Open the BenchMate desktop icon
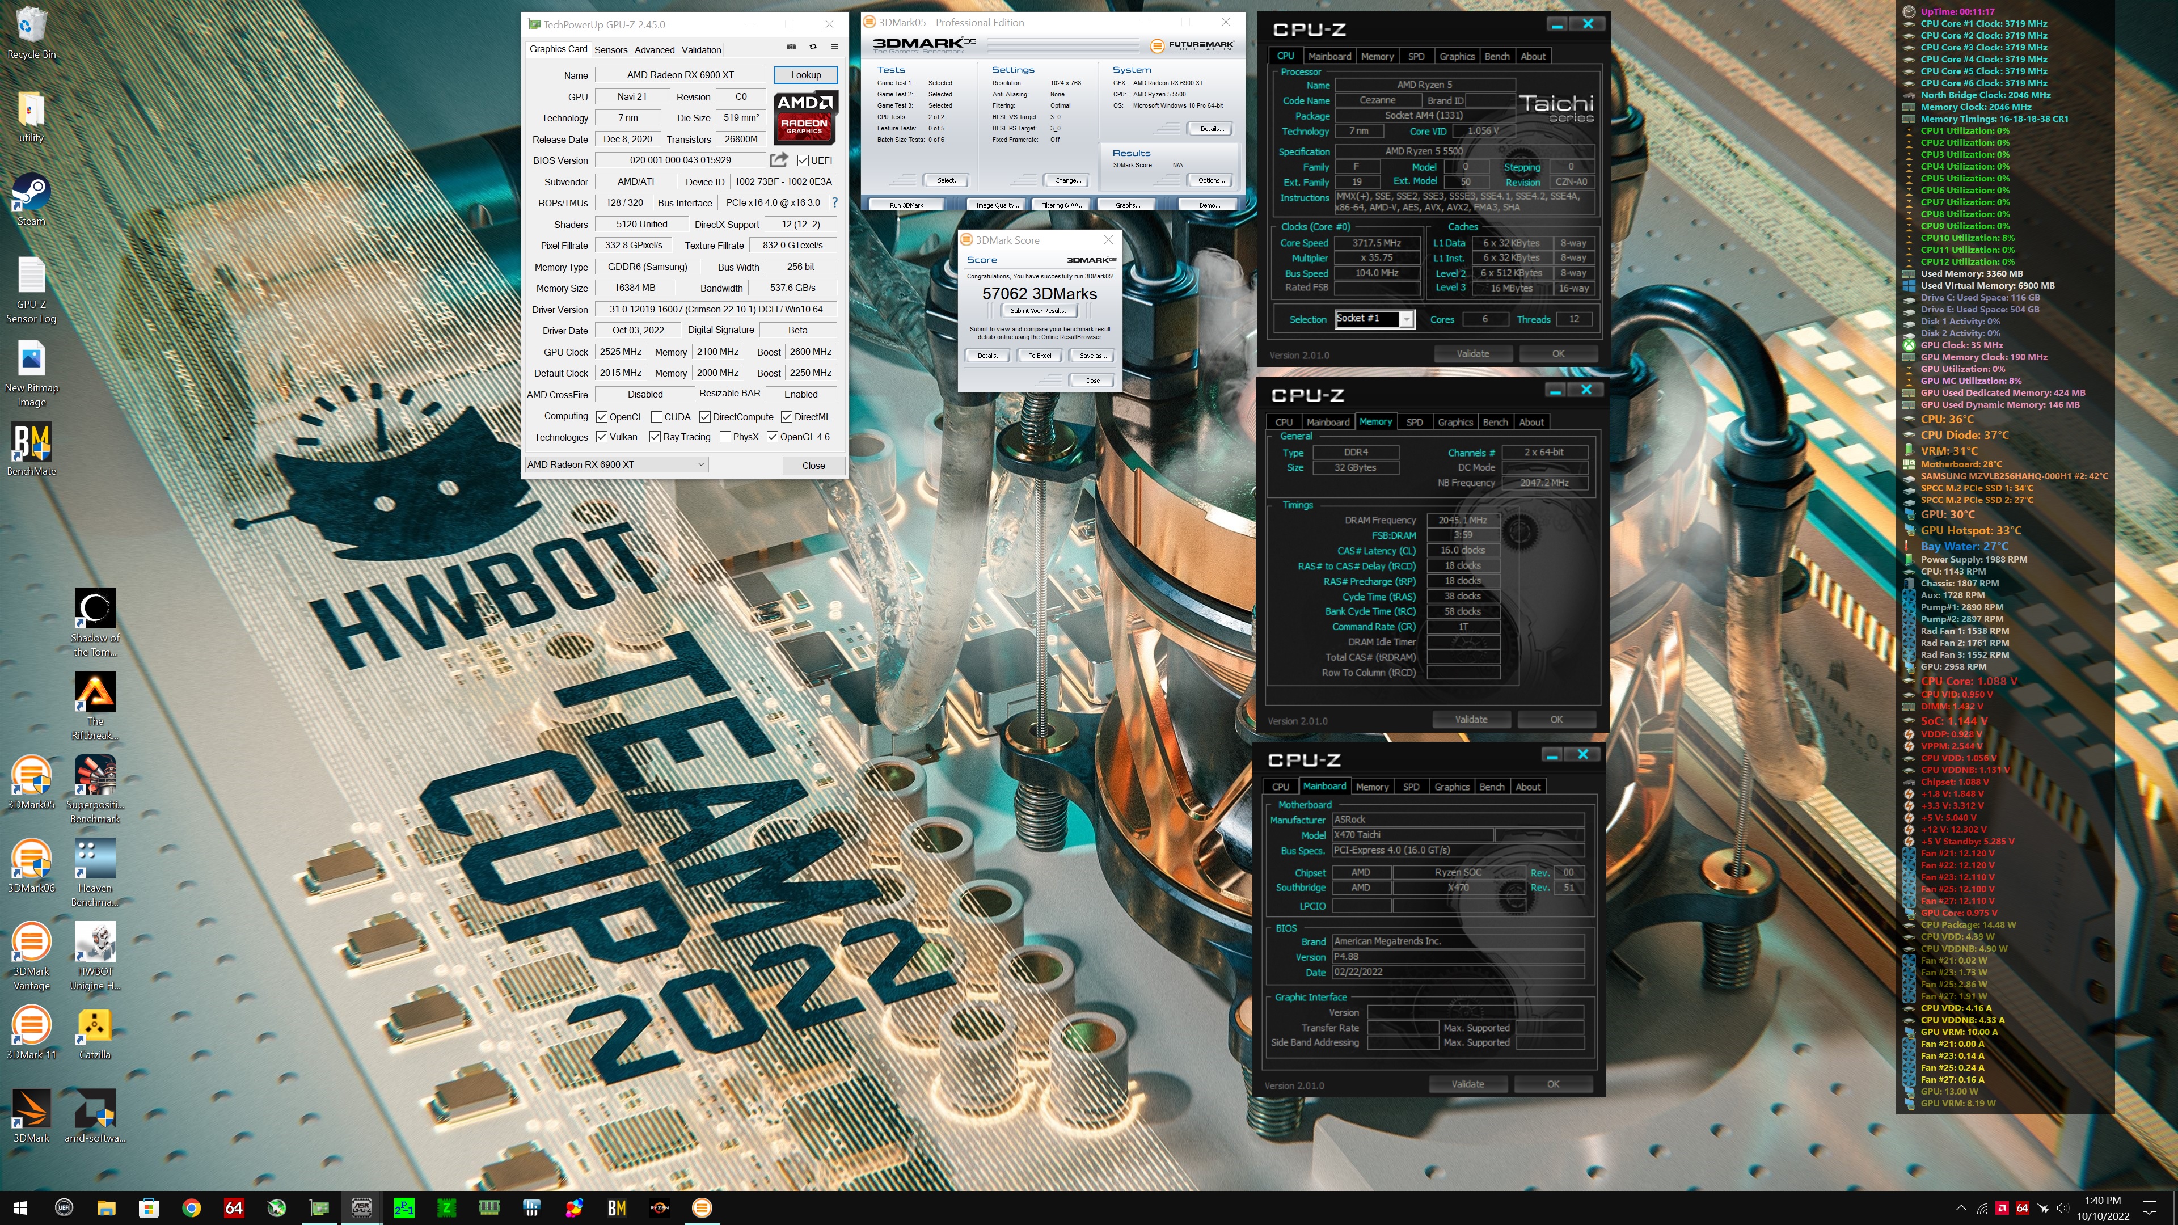 [31, 450]
